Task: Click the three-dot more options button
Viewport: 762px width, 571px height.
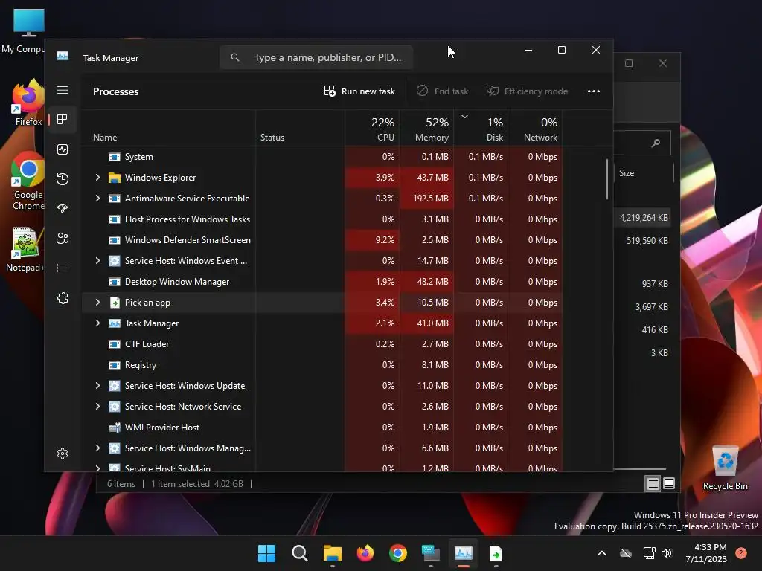Action: click(593, 91)
